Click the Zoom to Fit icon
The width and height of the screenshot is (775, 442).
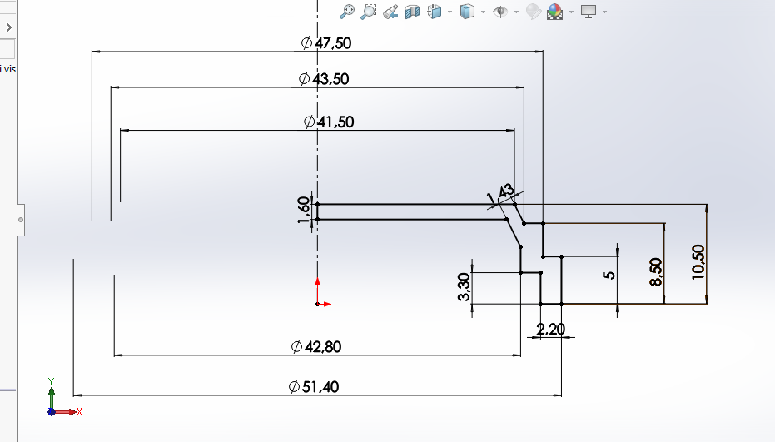click(347, 12)
